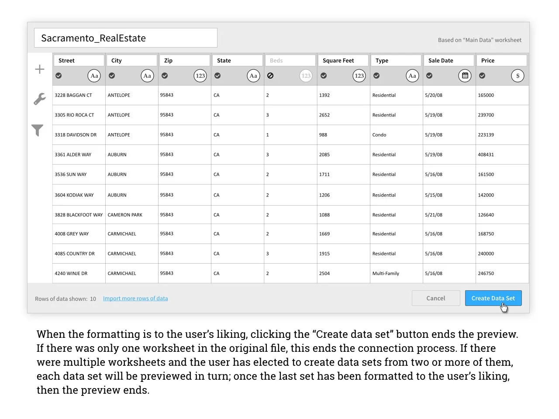Change the Square Feet number data type
The image size is (559, 419).
point(359,76)
